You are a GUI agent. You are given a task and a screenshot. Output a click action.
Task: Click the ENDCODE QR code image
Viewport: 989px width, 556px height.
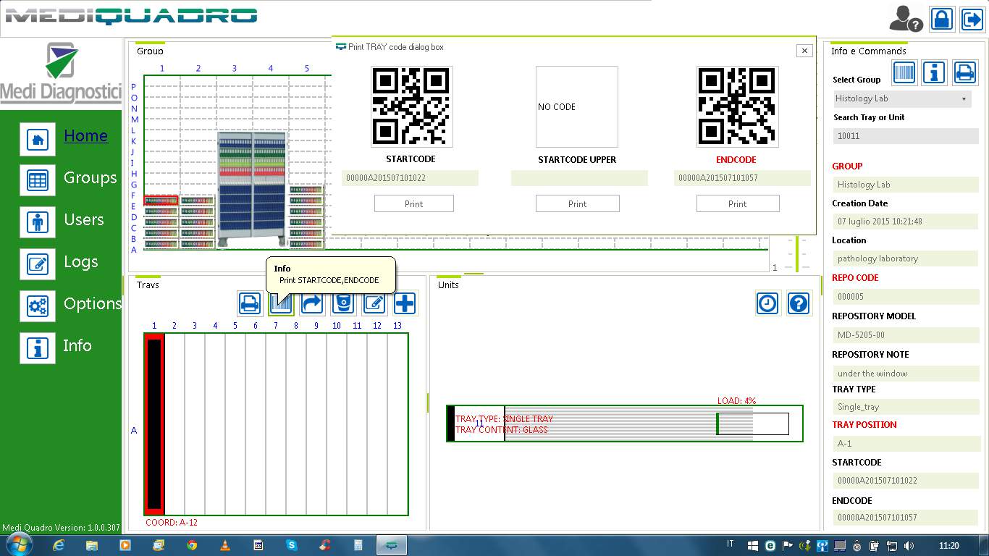pos(737,107)
